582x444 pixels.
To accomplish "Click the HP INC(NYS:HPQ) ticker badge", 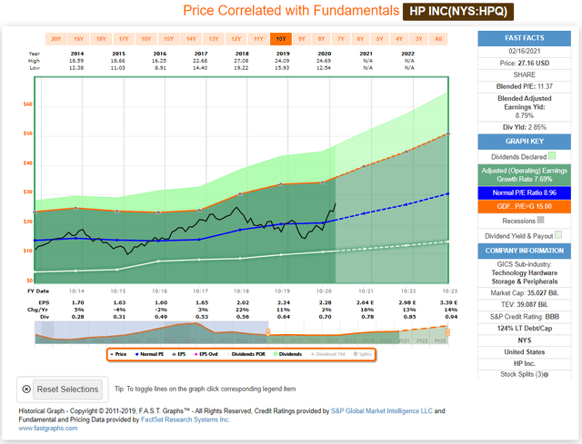I will [x=458, y=12].
